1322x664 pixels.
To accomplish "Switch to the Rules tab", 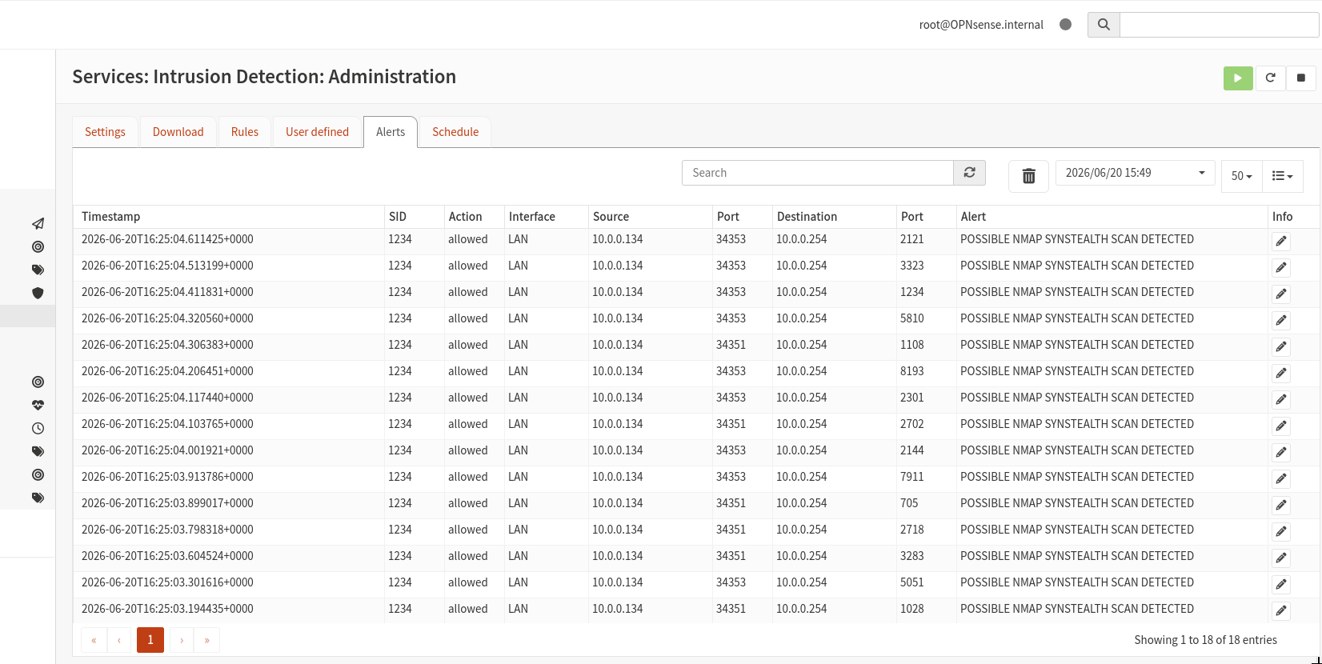I will [245, 132].
